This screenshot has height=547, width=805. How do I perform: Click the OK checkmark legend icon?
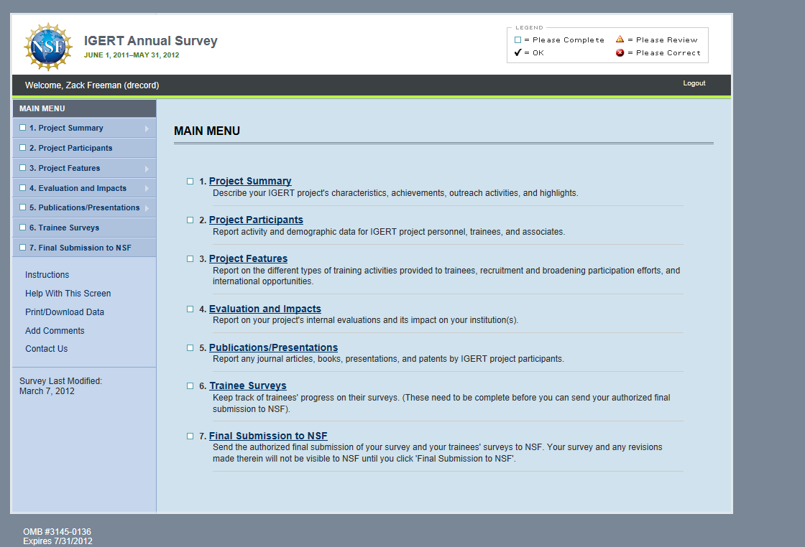pos(517,53)
